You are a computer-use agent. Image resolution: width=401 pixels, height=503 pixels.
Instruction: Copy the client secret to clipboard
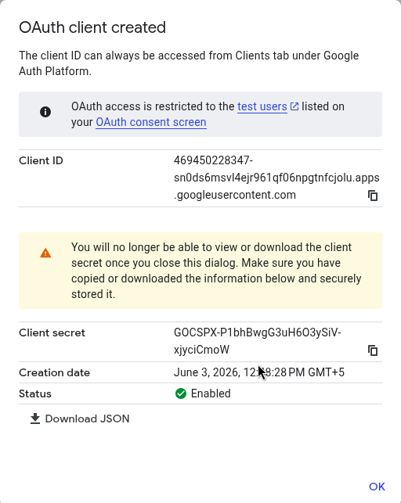pyautogui.click(x=373, y=350)
